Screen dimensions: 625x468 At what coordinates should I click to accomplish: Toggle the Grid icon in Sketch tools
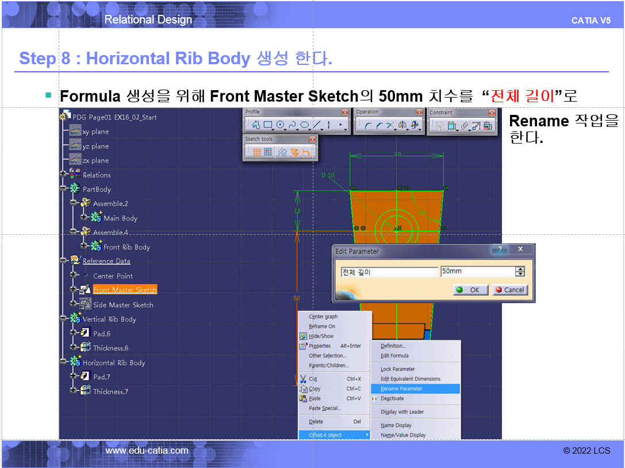[x=256, y=152]
